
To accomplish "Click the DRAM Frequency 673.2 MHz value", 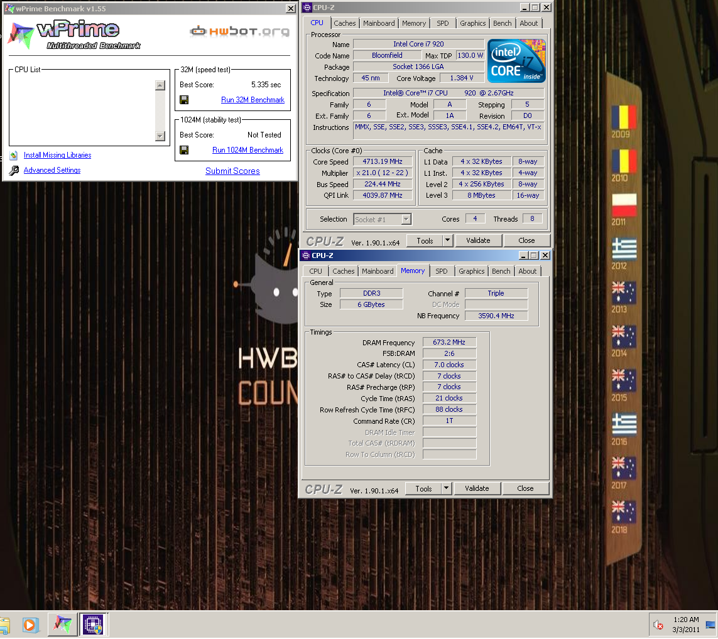I will click(x=449, y=342).
